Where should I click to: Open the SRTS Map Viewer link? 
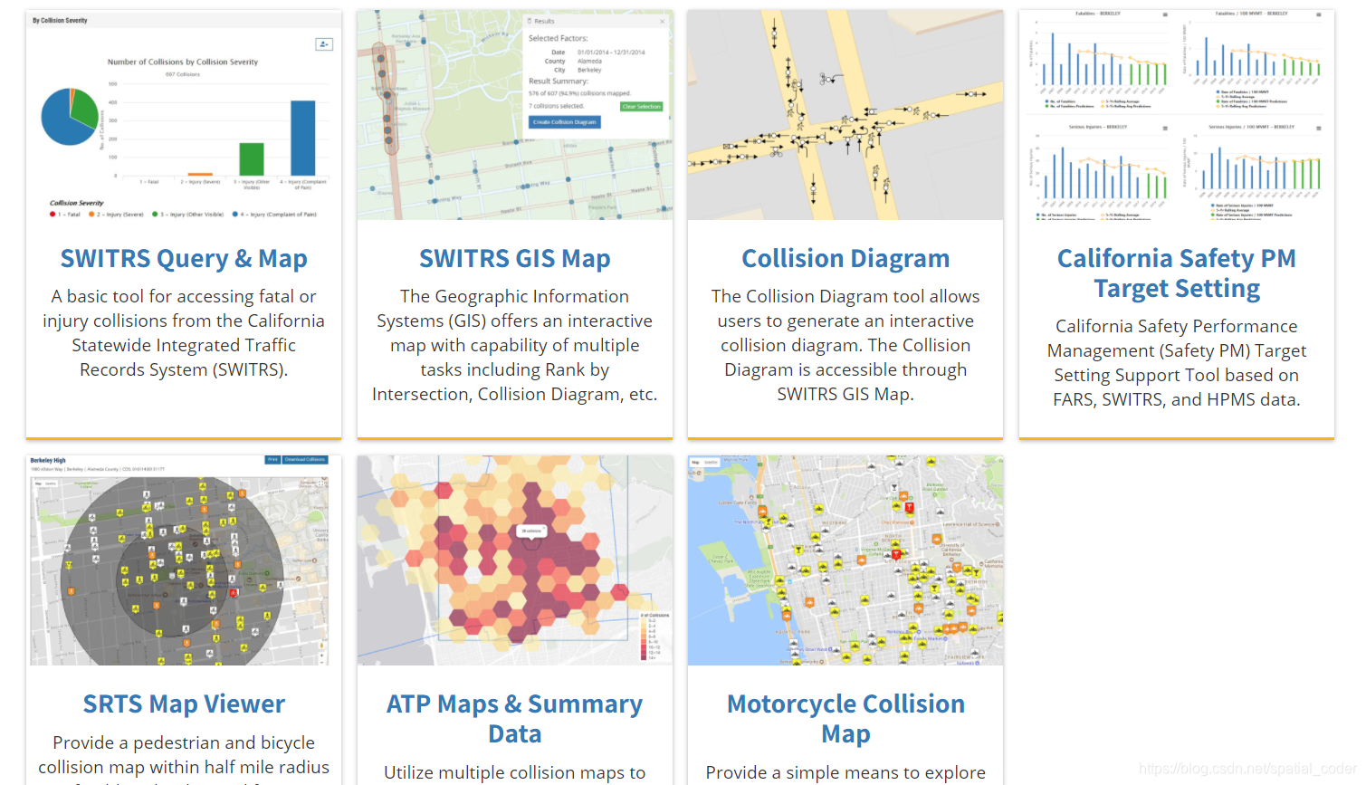184,704
